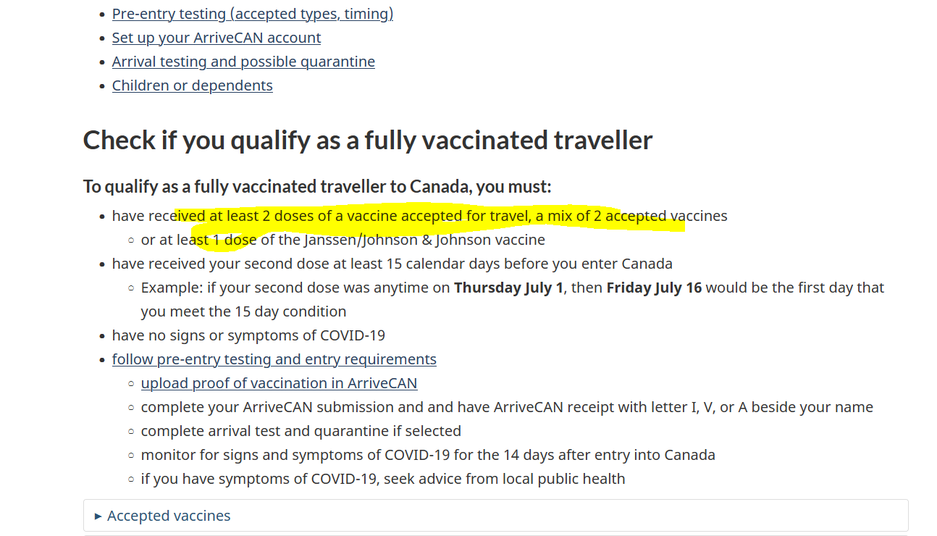Click the Janssen/Johnson & Johnson vaccine line
The height and width of the screenshot is (536, 937).
point(343,240)
